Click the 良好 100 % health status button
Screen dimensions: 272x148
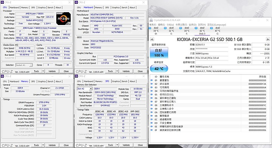point(159,53)
